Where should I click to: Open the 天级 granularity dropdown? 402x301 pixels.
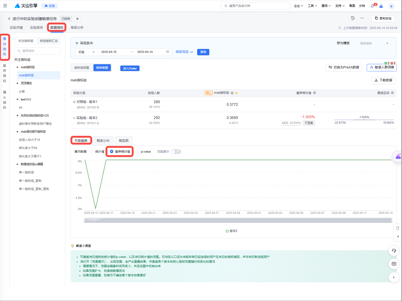click(x=87, y=52)
